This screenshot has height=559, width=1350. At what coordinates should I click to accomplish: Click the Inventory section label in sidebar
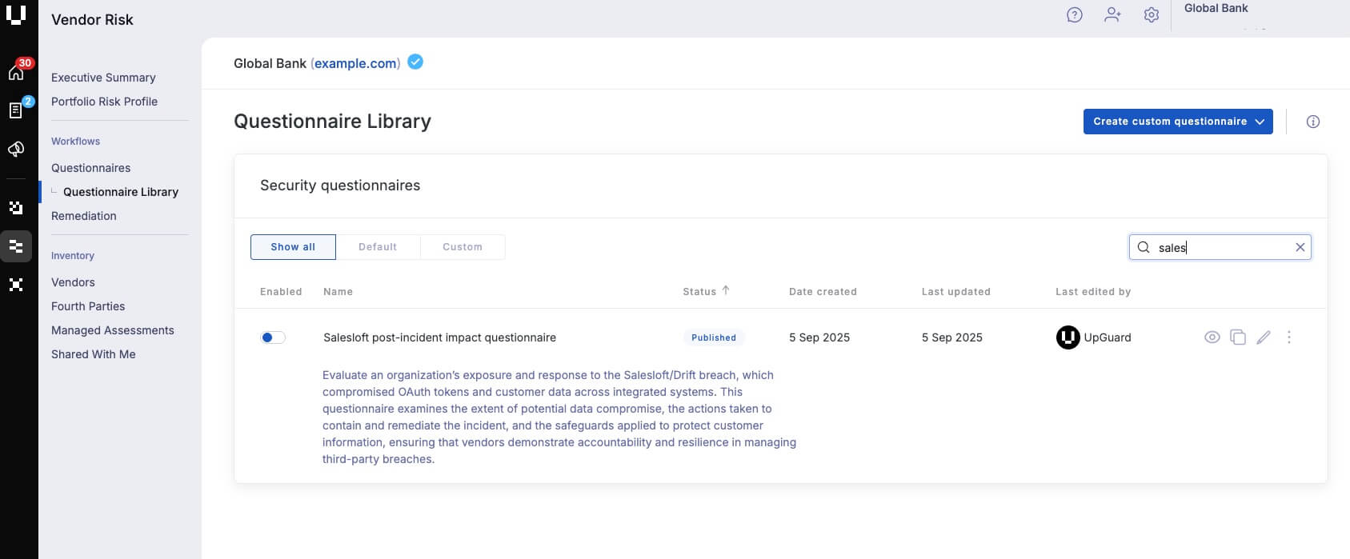click(x=73, y=256)
